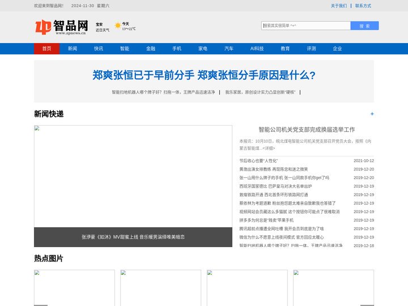
Task: Open the 新闻 nav tab
Action: click(73, 49)
